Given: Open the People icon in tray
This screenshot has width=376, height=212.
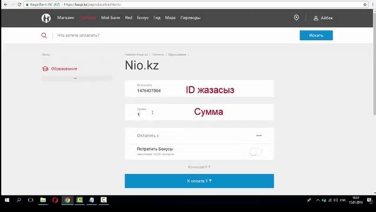Looking at the screenshot, I should point(309,200).
